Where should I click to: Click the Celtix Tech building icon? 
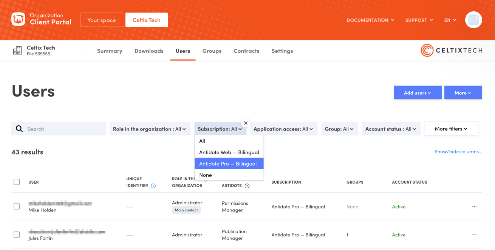click(x=17, y=51)
